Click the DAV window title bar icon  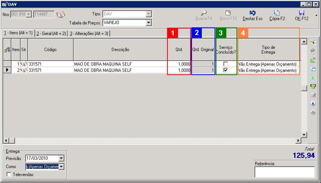point(4,4)
